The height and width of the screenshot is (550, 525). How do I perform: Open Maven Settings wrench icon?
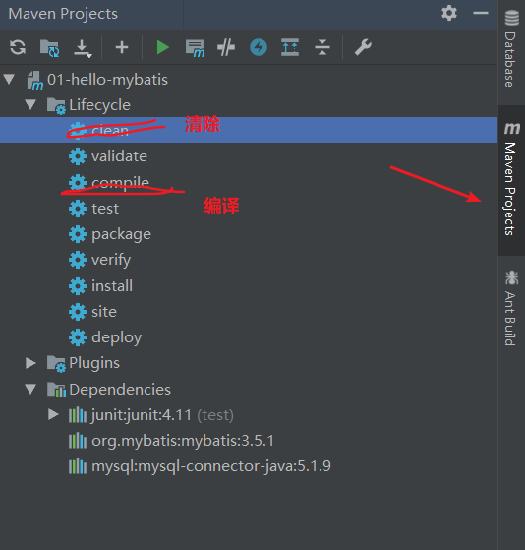[363, 47]
